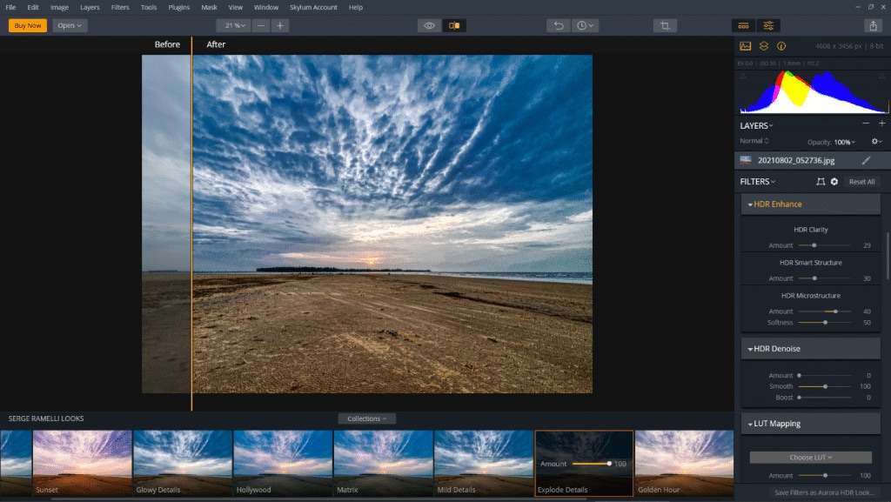Click the After label above image
891x502 pixels.
coord(216,44)
